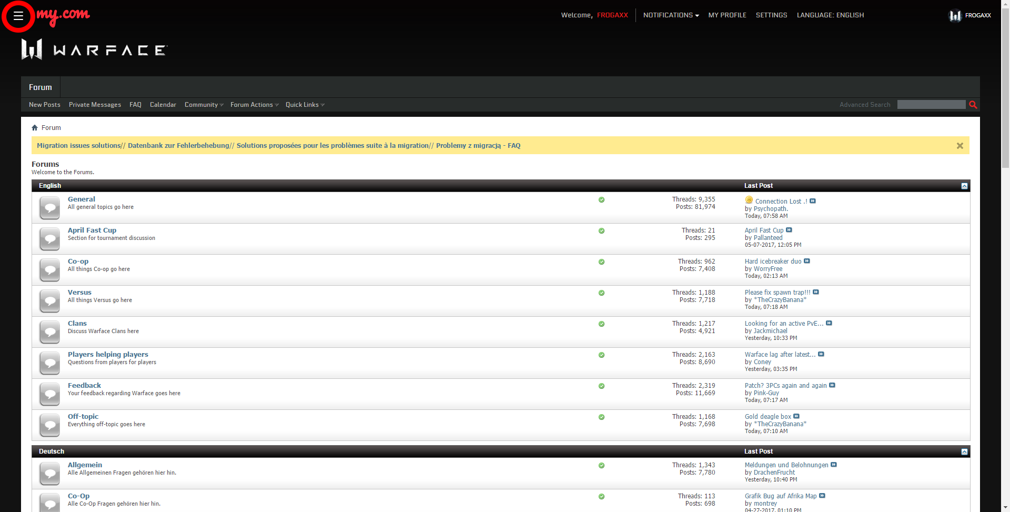Click the Players helping players forum icon
This screenshot has height=512, width=1010.
point(50,363)
